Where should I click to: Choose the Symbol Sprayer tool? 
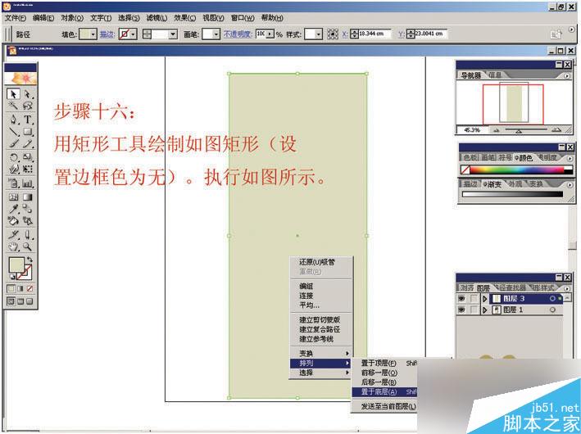click(14, 183)
